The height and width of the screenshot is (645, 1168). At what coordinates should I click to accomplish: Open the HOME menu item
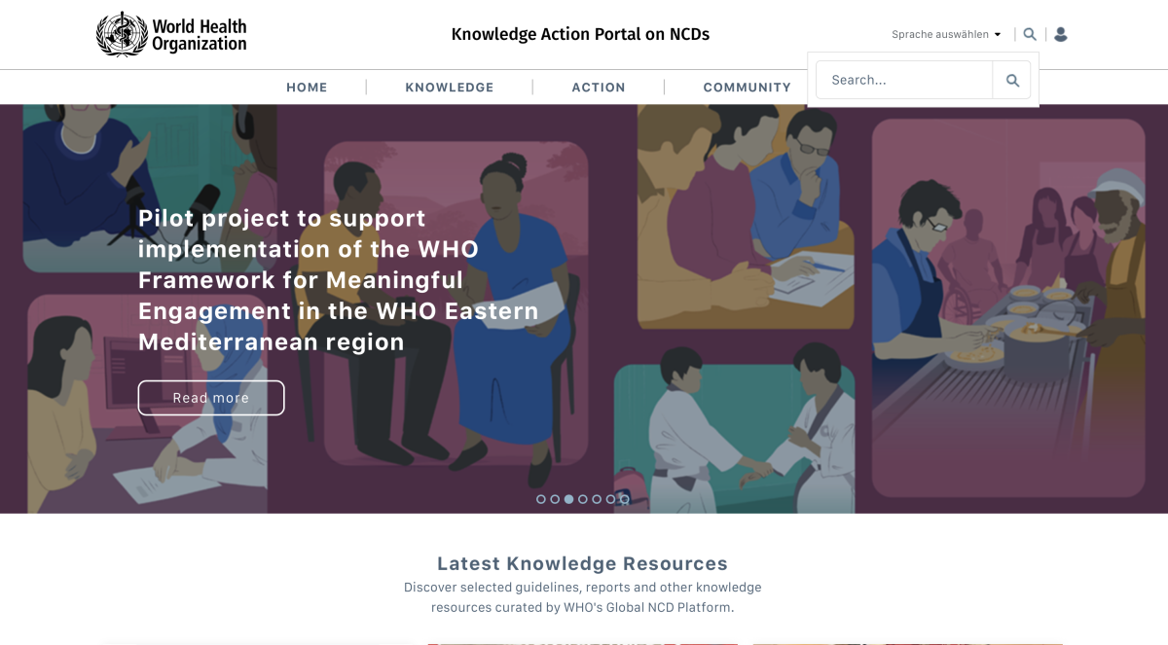click(307, 87)
